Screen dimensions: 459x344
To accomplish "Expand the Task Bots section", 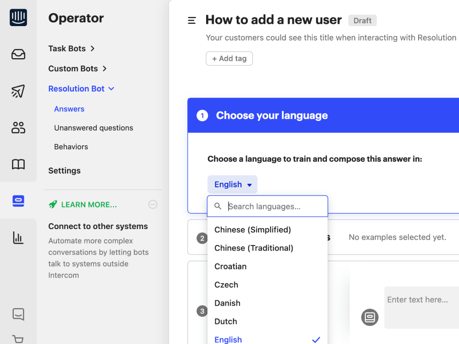I will [x=72, y=49].
